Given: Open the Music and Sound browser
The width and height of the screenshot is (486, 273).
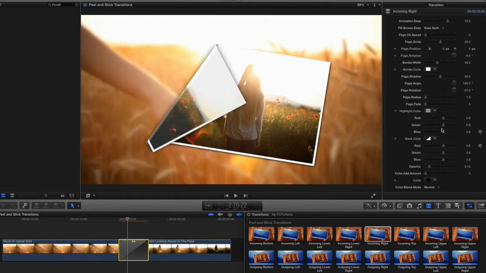Looking at the screenshot, I should [419, 205].
